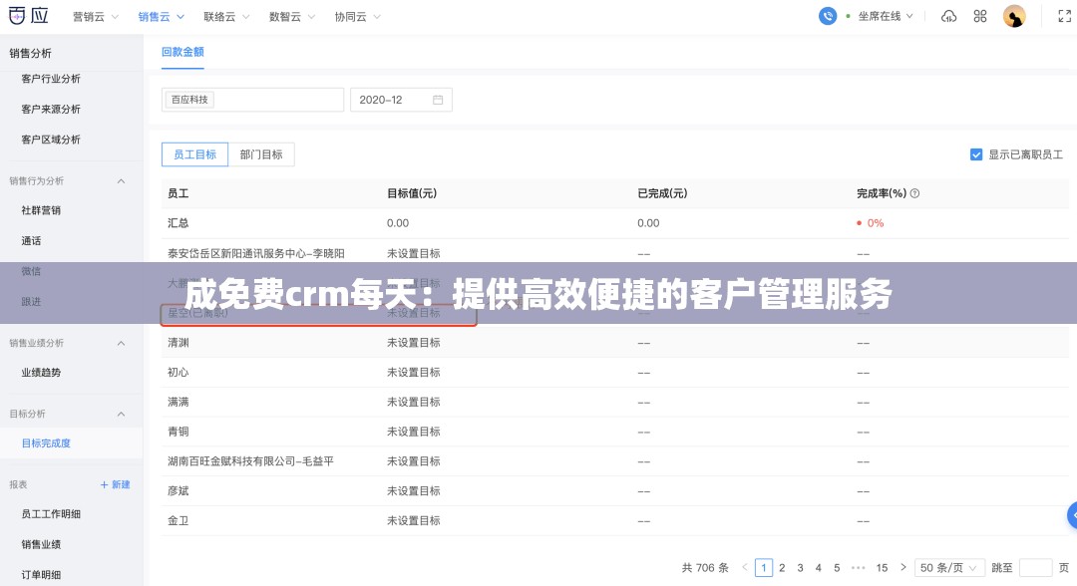This screenshot has height=586, width=1077.
Task: Open the calendar icon in date field
Action: click(437, 99)
